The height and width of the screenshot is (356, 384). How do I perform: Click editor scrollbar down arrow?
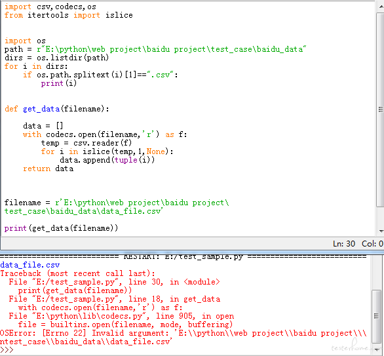(381, 231)
